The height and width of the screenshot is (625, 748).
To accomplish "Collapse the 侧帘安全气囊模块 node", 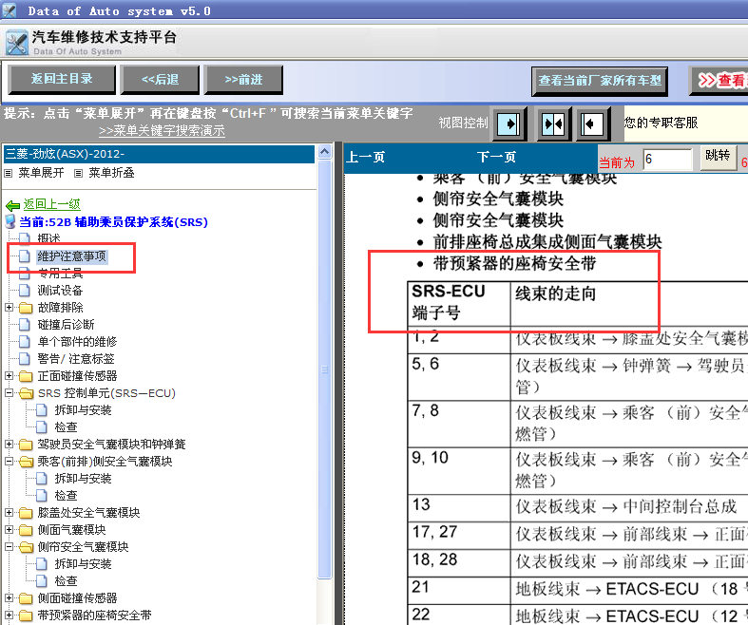I will pos(9,547).
